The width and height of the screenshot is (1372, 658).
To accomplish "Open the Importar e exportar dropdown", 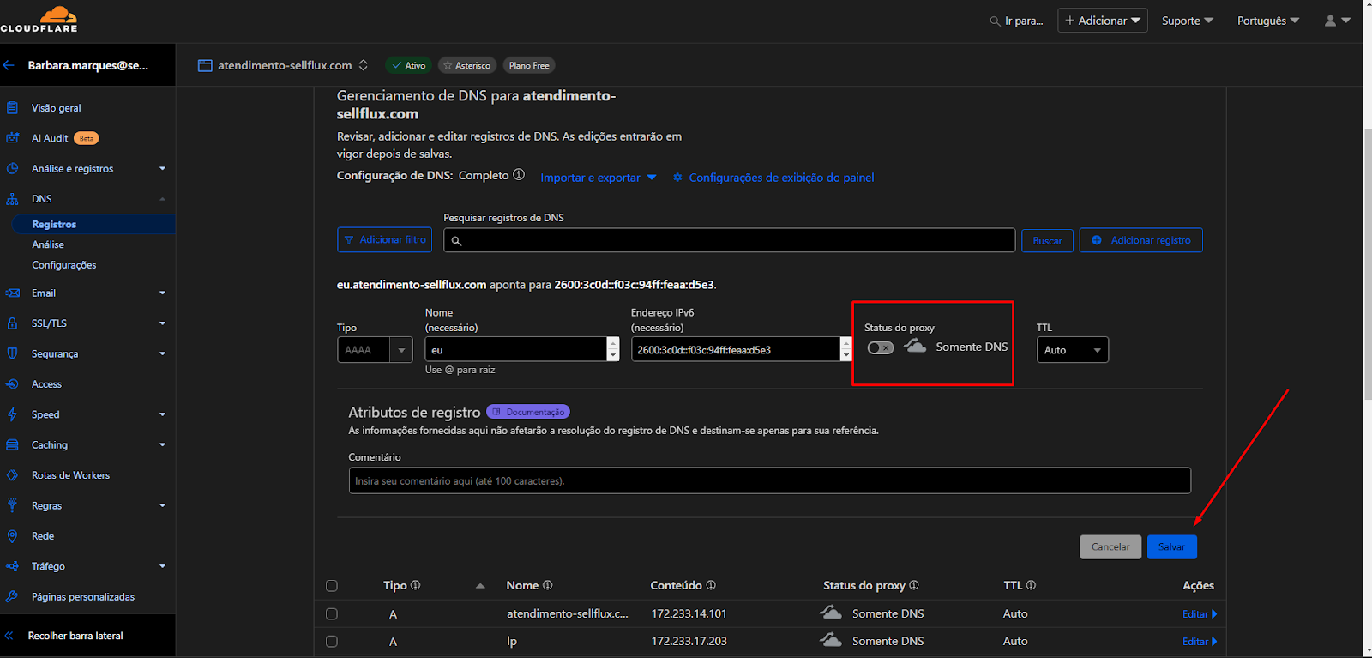I will [x=598, y=178].
